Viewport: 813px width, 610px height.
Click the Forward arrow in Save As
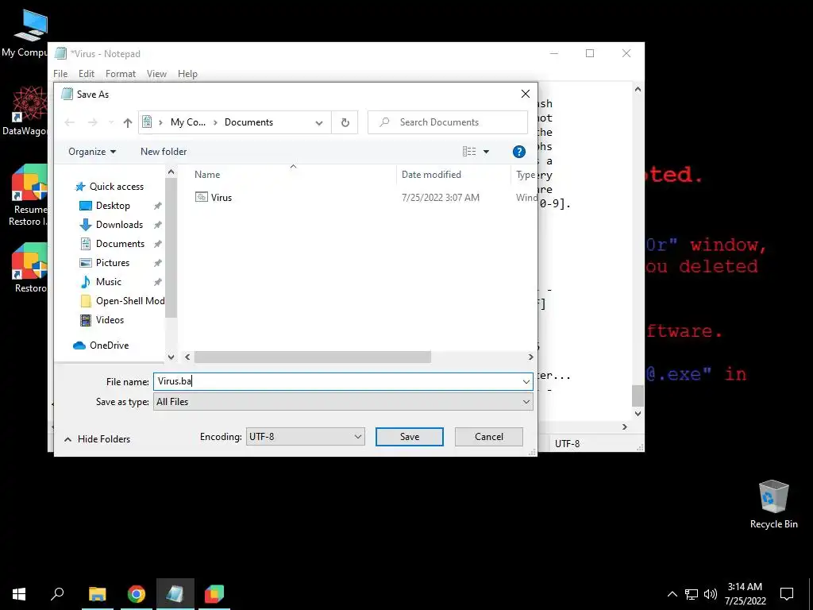click(92, 122)
